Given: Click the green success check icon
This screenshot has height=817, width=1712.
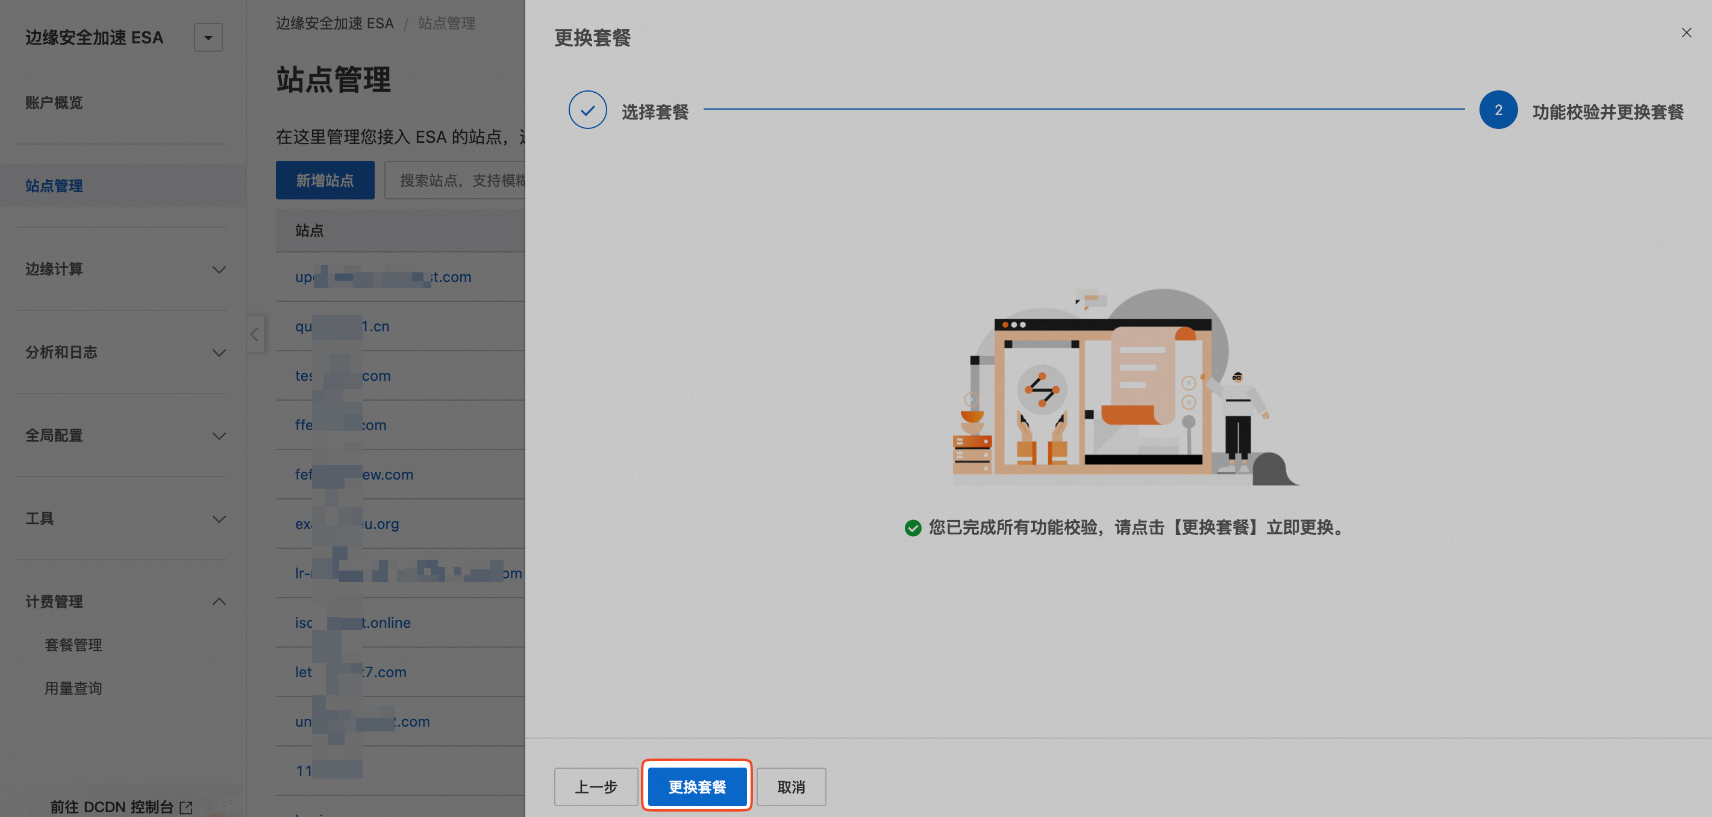Looking at the screenshot, I should tap(913, 528).
